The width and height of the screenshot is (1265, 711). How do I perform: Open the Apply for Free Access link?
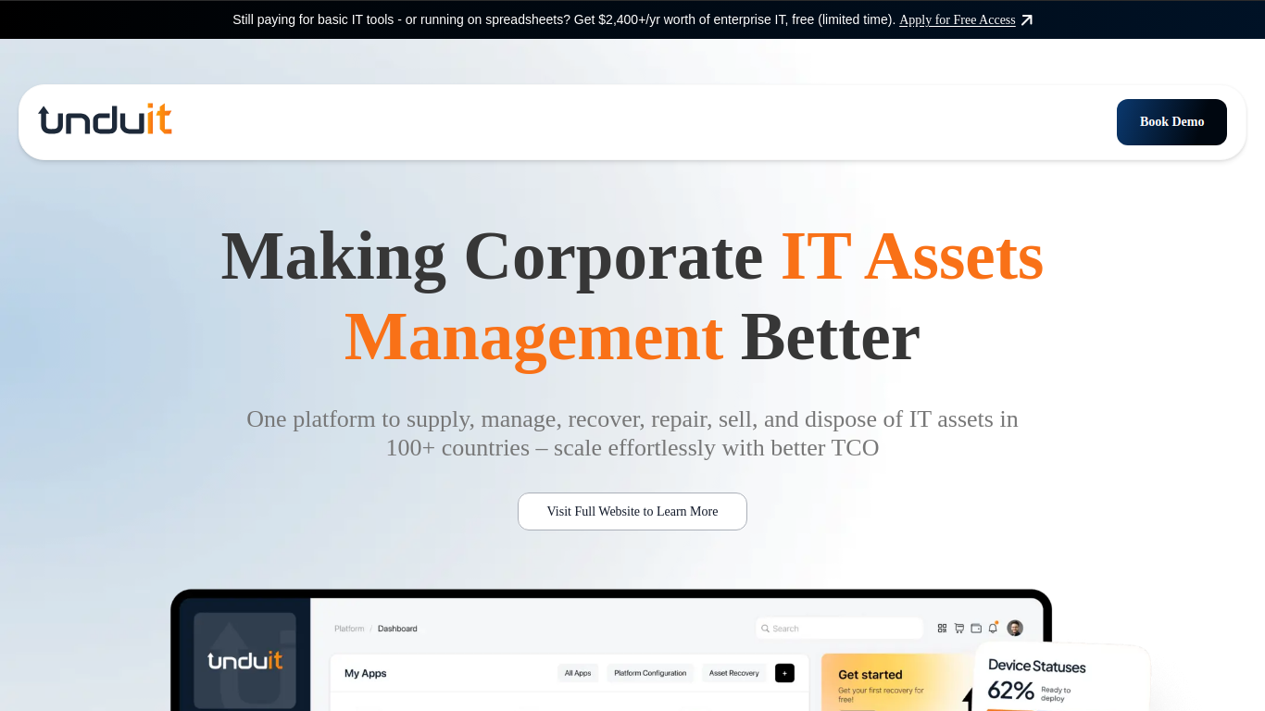point(958,20)
